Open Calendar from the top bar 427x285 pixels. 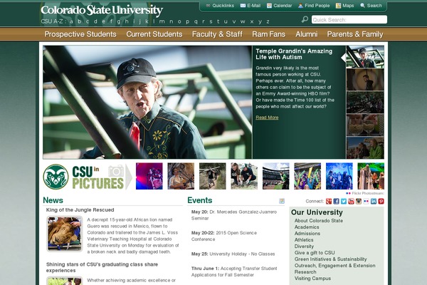[279, 6]
